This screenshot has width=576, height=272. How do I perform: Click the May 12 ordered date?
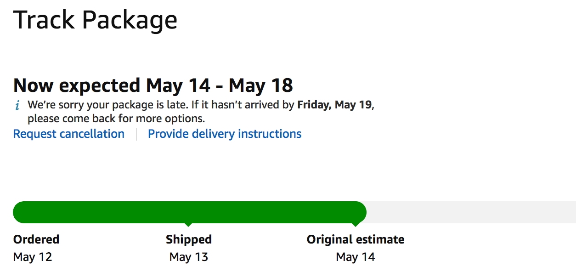(x=33, y=257)
